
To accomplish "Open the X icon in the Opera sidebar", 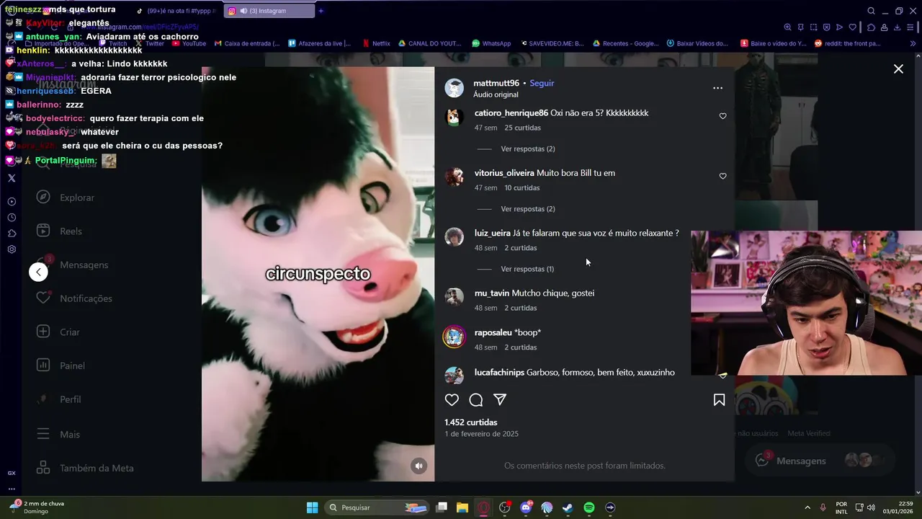I will point(12,177).
